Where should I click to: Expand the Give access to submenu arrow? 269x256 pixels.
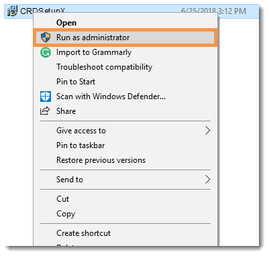pos(208,131)
